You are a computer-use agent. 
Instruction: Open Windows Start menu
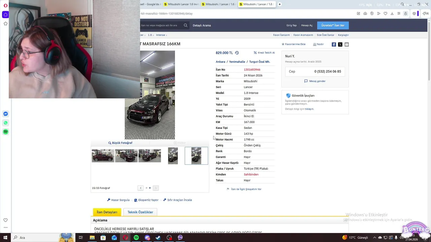click(x=5, y=238)
